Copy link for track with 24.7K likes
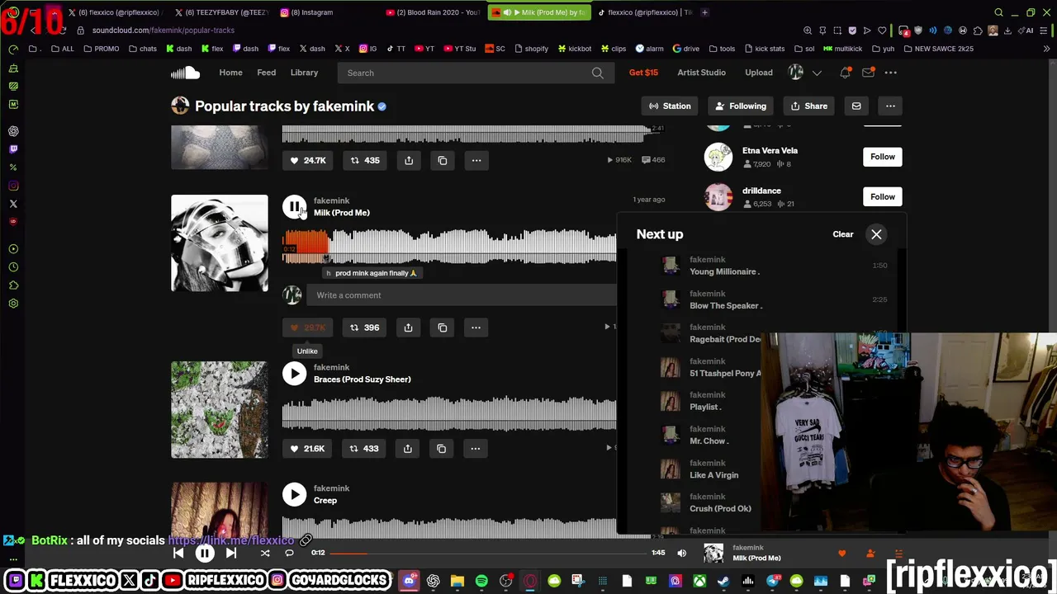The image size is (1057, 594). tap(443, 160)
